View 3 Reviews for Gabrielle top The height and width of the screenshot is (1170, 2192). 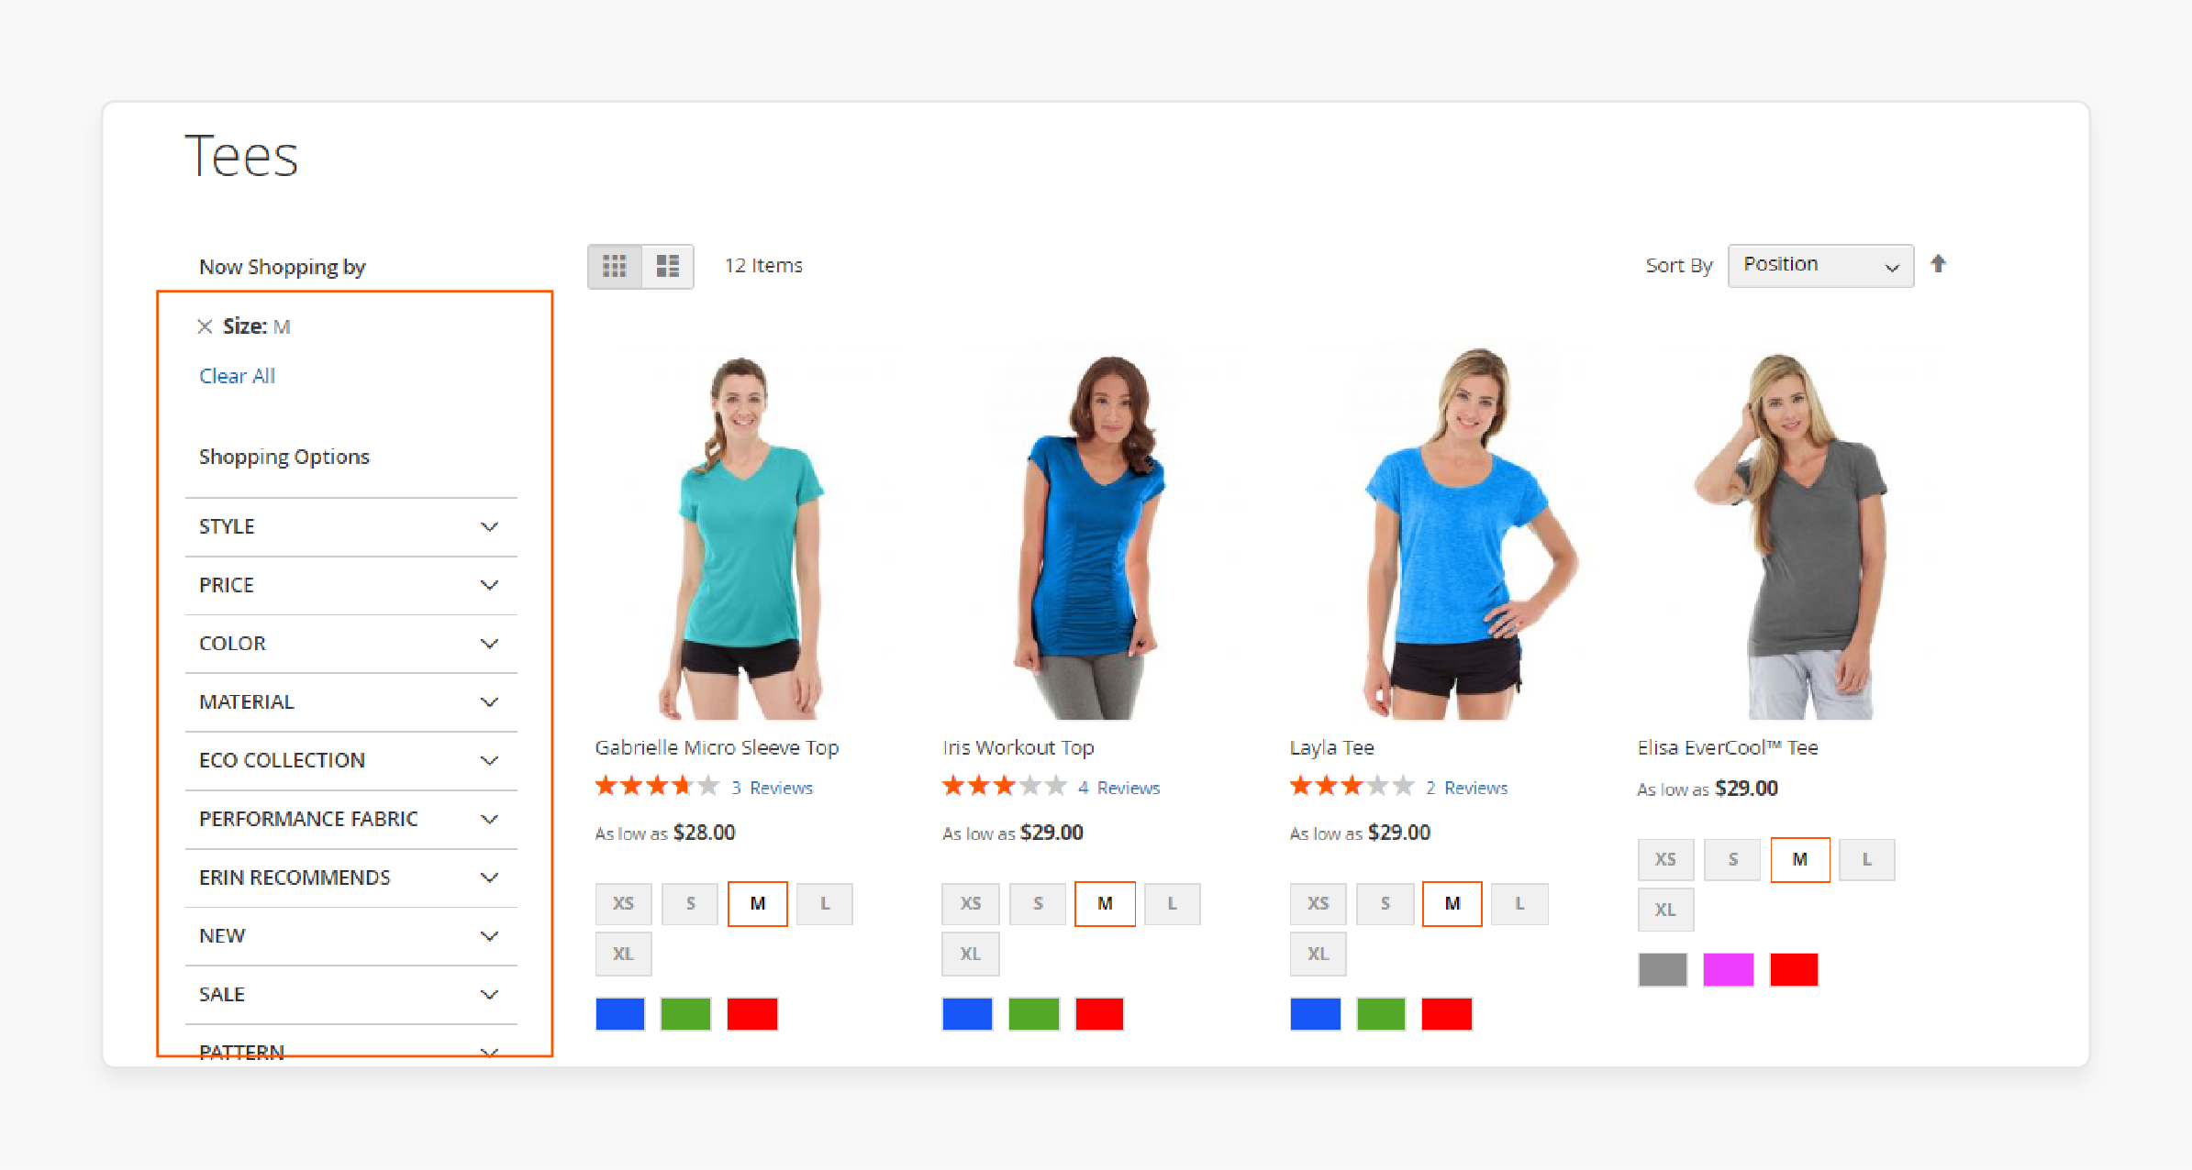point(772,788)
